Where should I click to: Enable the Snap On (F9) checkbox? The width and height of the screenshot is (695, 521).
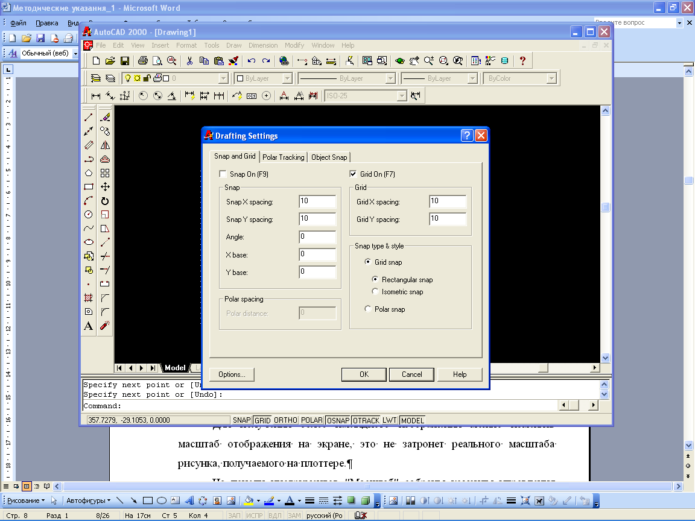(223, 174)
